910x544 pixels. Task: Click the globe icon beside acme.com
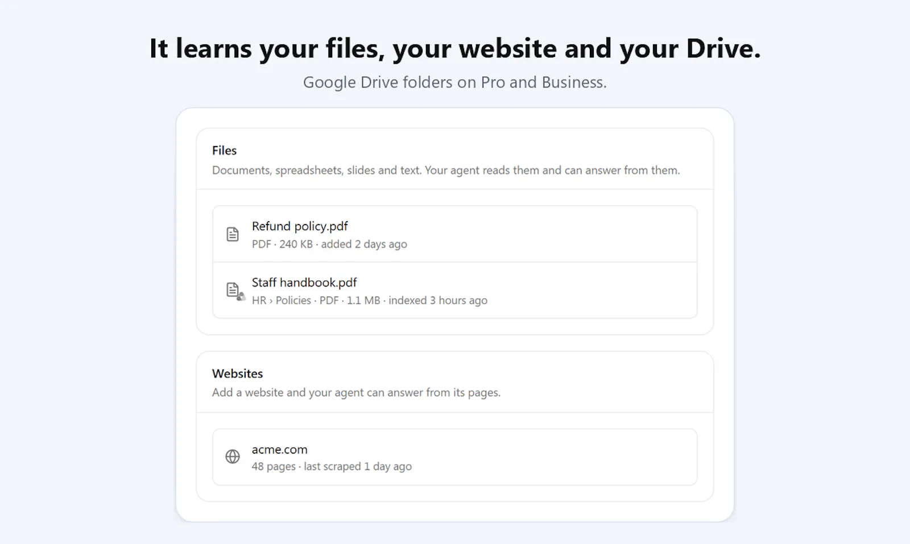click(x=233, y=456)
